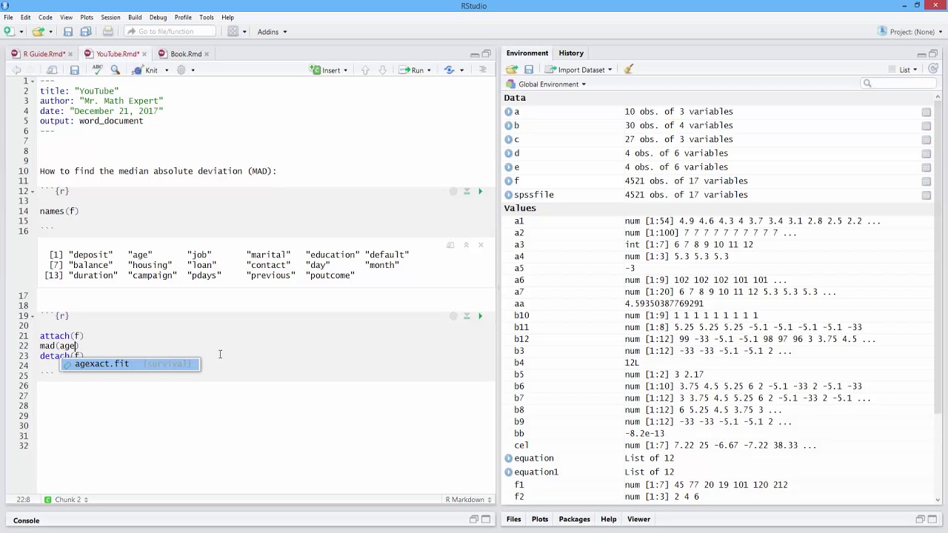Screen dimensions: 948x533
Task: Open Find/Replace magnifier in editor
Action: click(115, 70)
